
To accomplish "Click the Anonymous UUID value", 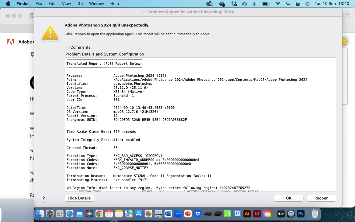I will (150, 120).
